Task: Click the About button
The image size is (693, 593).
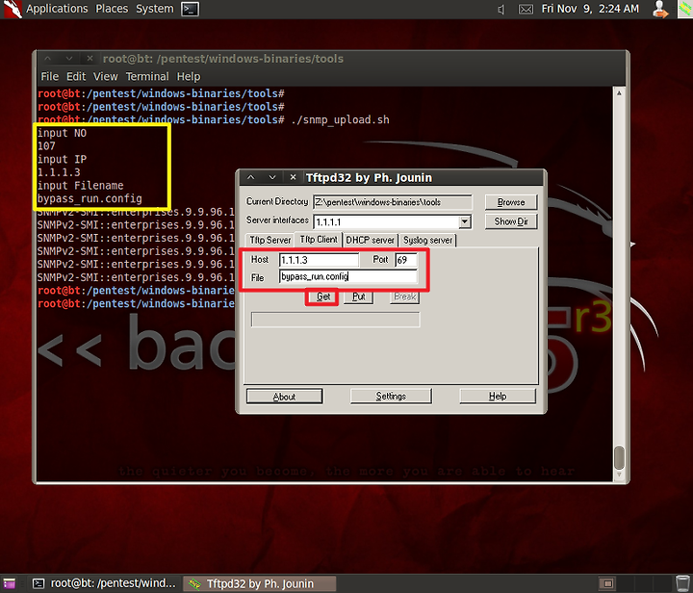Action: (x=284, y=397)
